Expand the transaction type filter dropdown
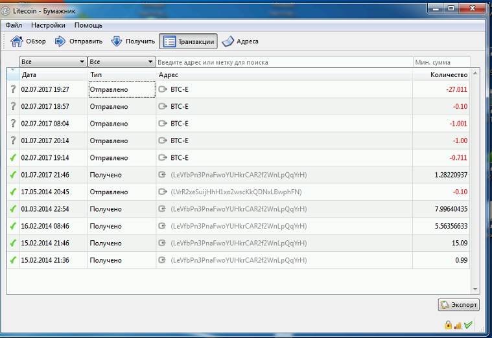Viewport: 492px width, 338px height. [121, 62]
